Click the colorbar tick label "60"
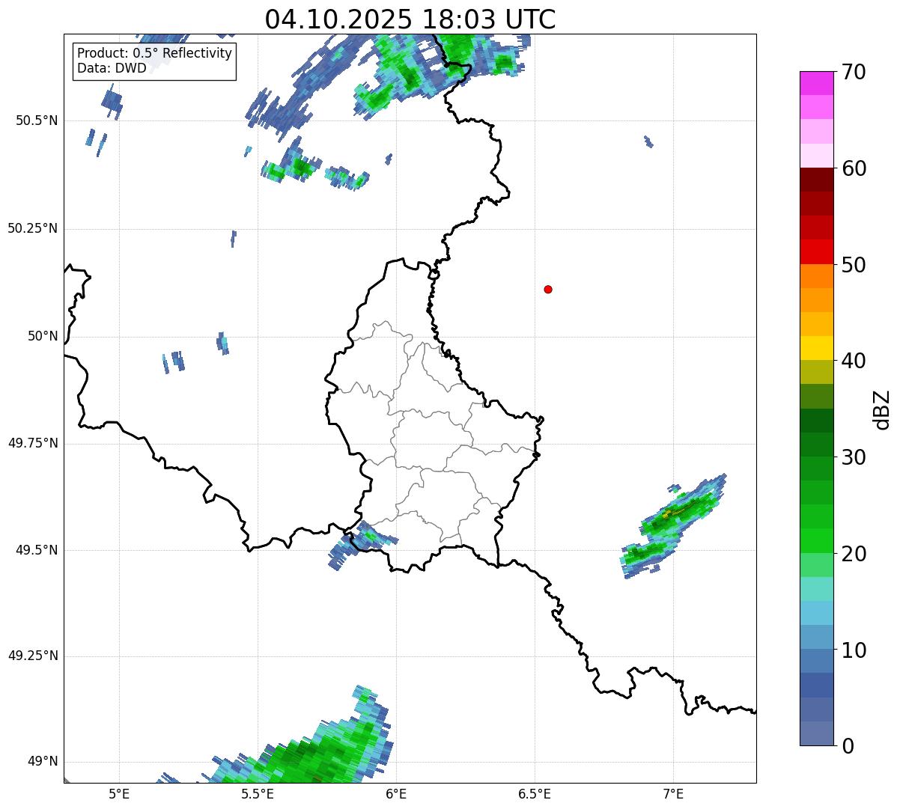The width and height of the screenshot is (900, 809). coord(854,168)
